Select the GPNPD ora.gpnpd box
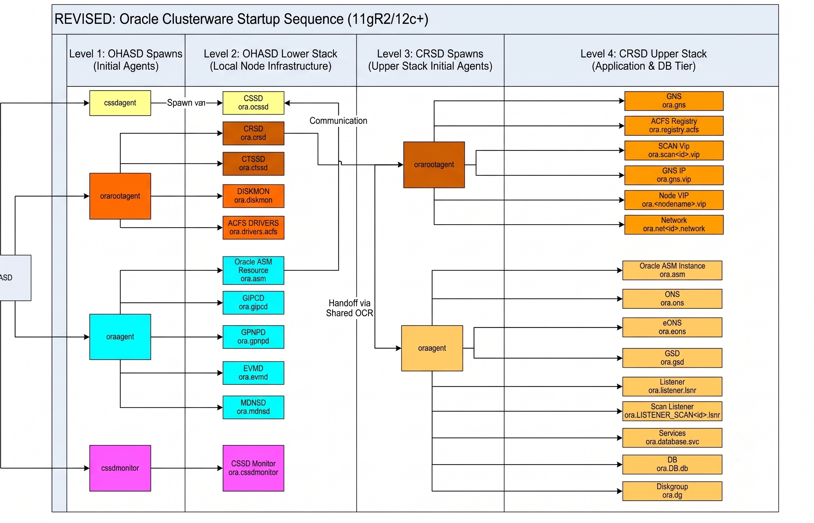This screenshot has height=523, width=814. coord(253,337)
